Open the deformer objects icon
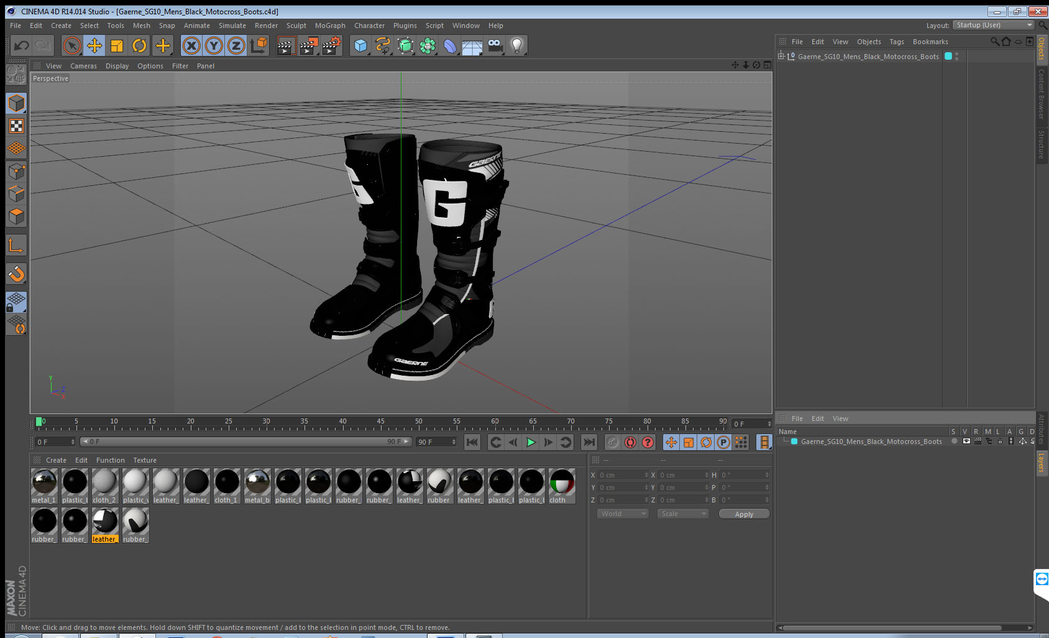 click(450, 45)
